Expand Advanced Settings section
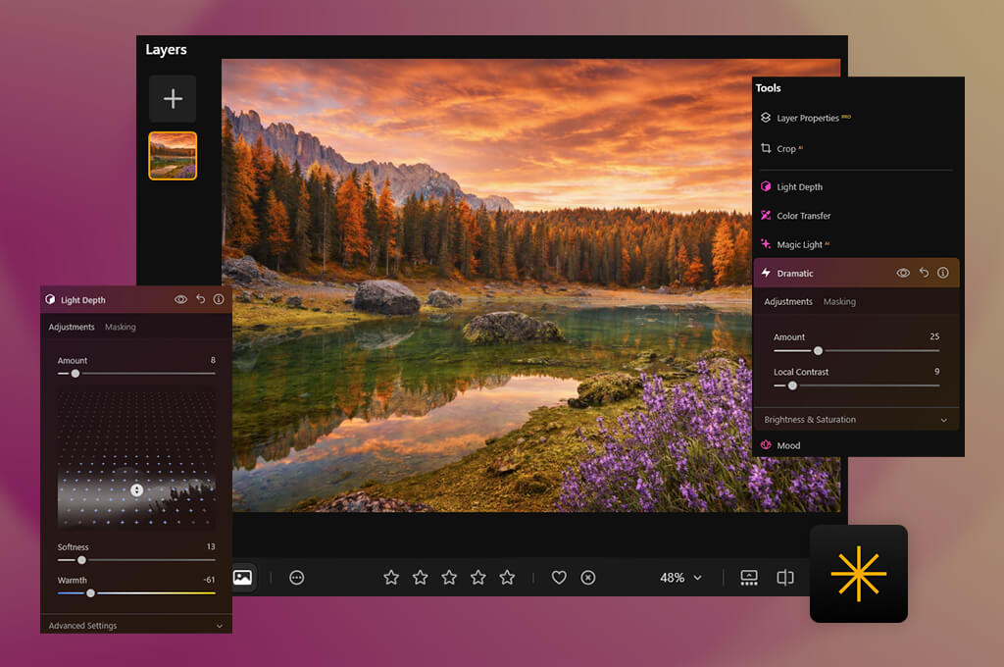This screenshot has width=1004, height=667. pyautogui.click(x=135, y=626)
